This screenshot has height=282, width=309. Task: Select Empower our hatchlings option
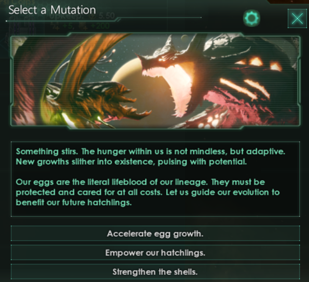pos(155,252)
